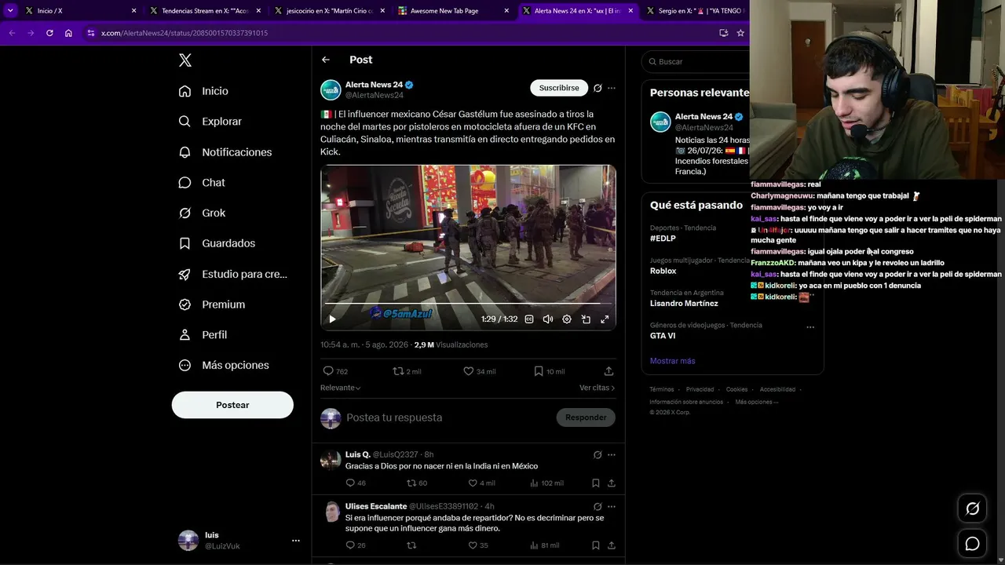Click the Postear button
Viewport: 1005px width, 565px height.
tap(232, 405)
